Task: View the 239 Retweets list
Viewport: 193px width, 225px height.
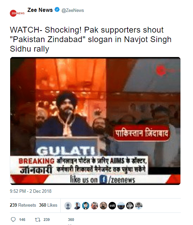Action: (x=23, y=205)
